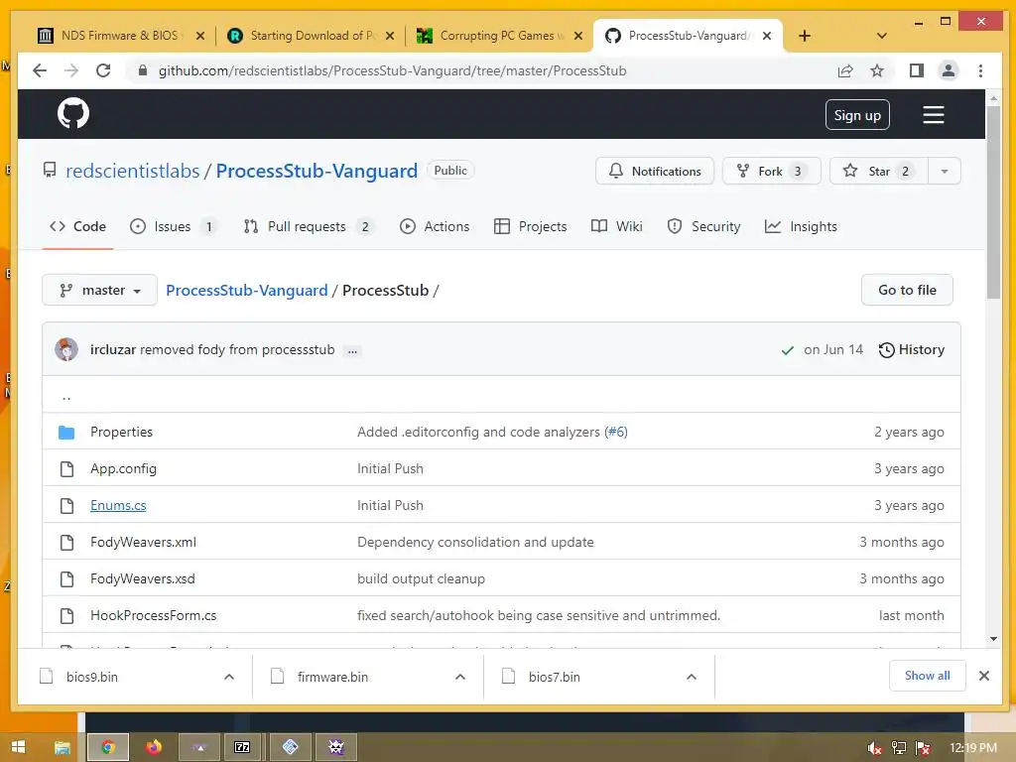Click the lock icon in address bar
The width and height of the screenshot is (1016, 762).
tap(143, 70)
